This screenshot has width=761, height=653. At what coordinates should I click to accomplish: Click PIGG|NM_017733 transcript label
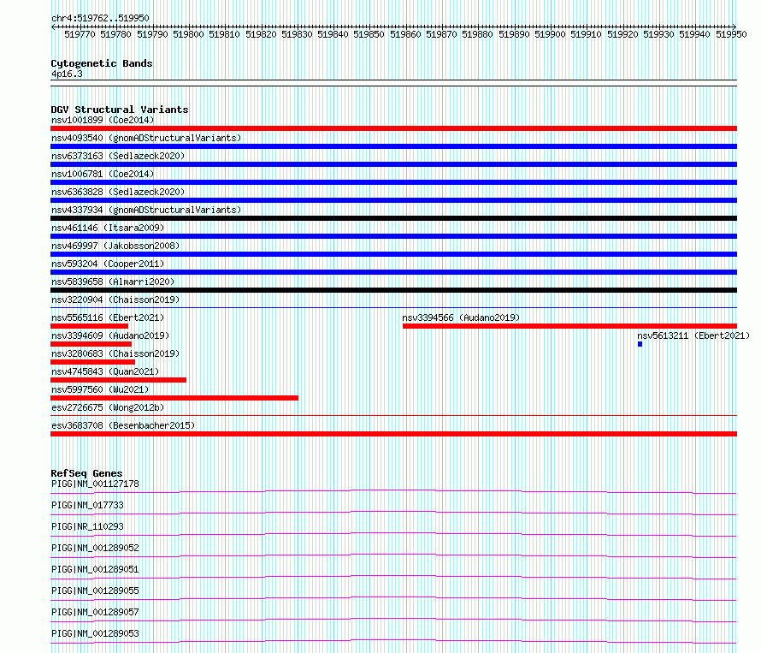(x=87, y=505)
